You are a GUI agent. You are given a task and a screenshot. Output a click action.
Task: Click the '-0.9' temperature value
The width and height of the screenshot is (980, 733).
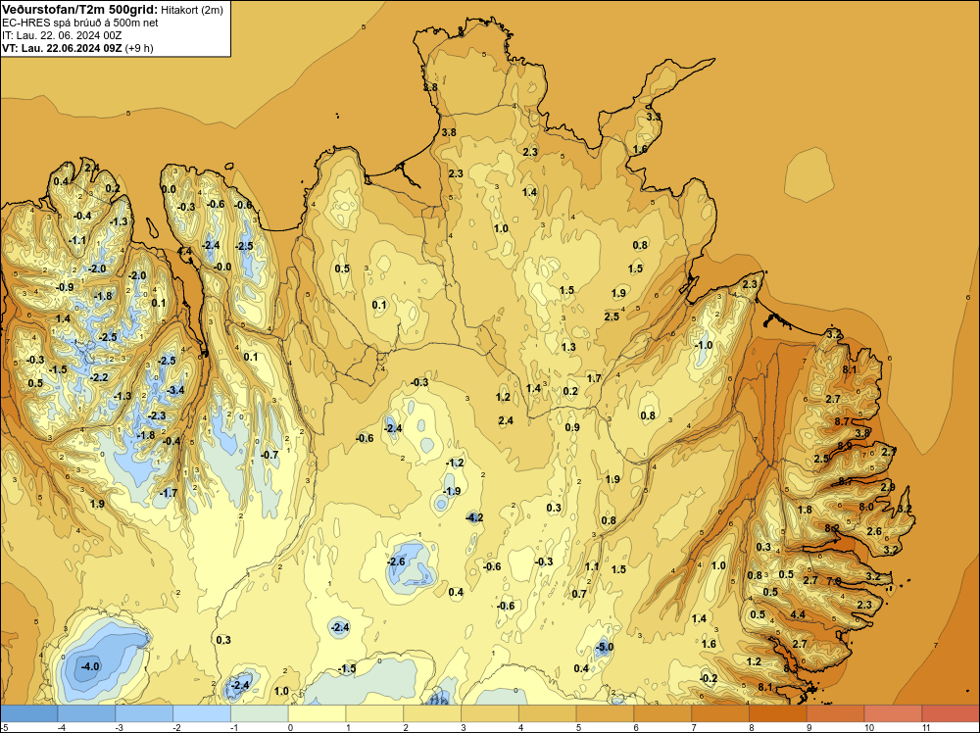point(65,287)
